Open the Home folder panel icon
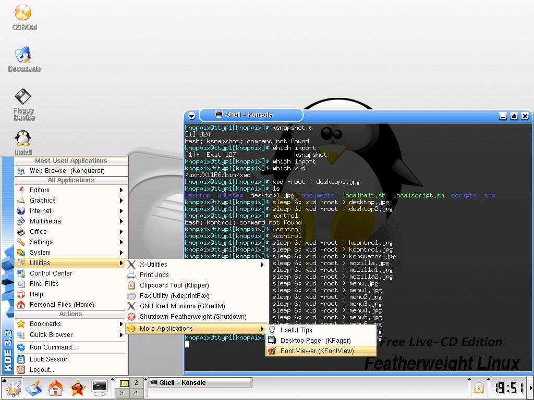Viewport: 534px width, 400px height. pyautogui.click(x=55, y=387)
